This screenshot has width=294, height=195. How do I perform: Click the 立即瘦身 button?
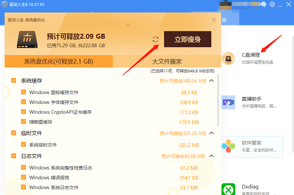(x=188, y=39)
